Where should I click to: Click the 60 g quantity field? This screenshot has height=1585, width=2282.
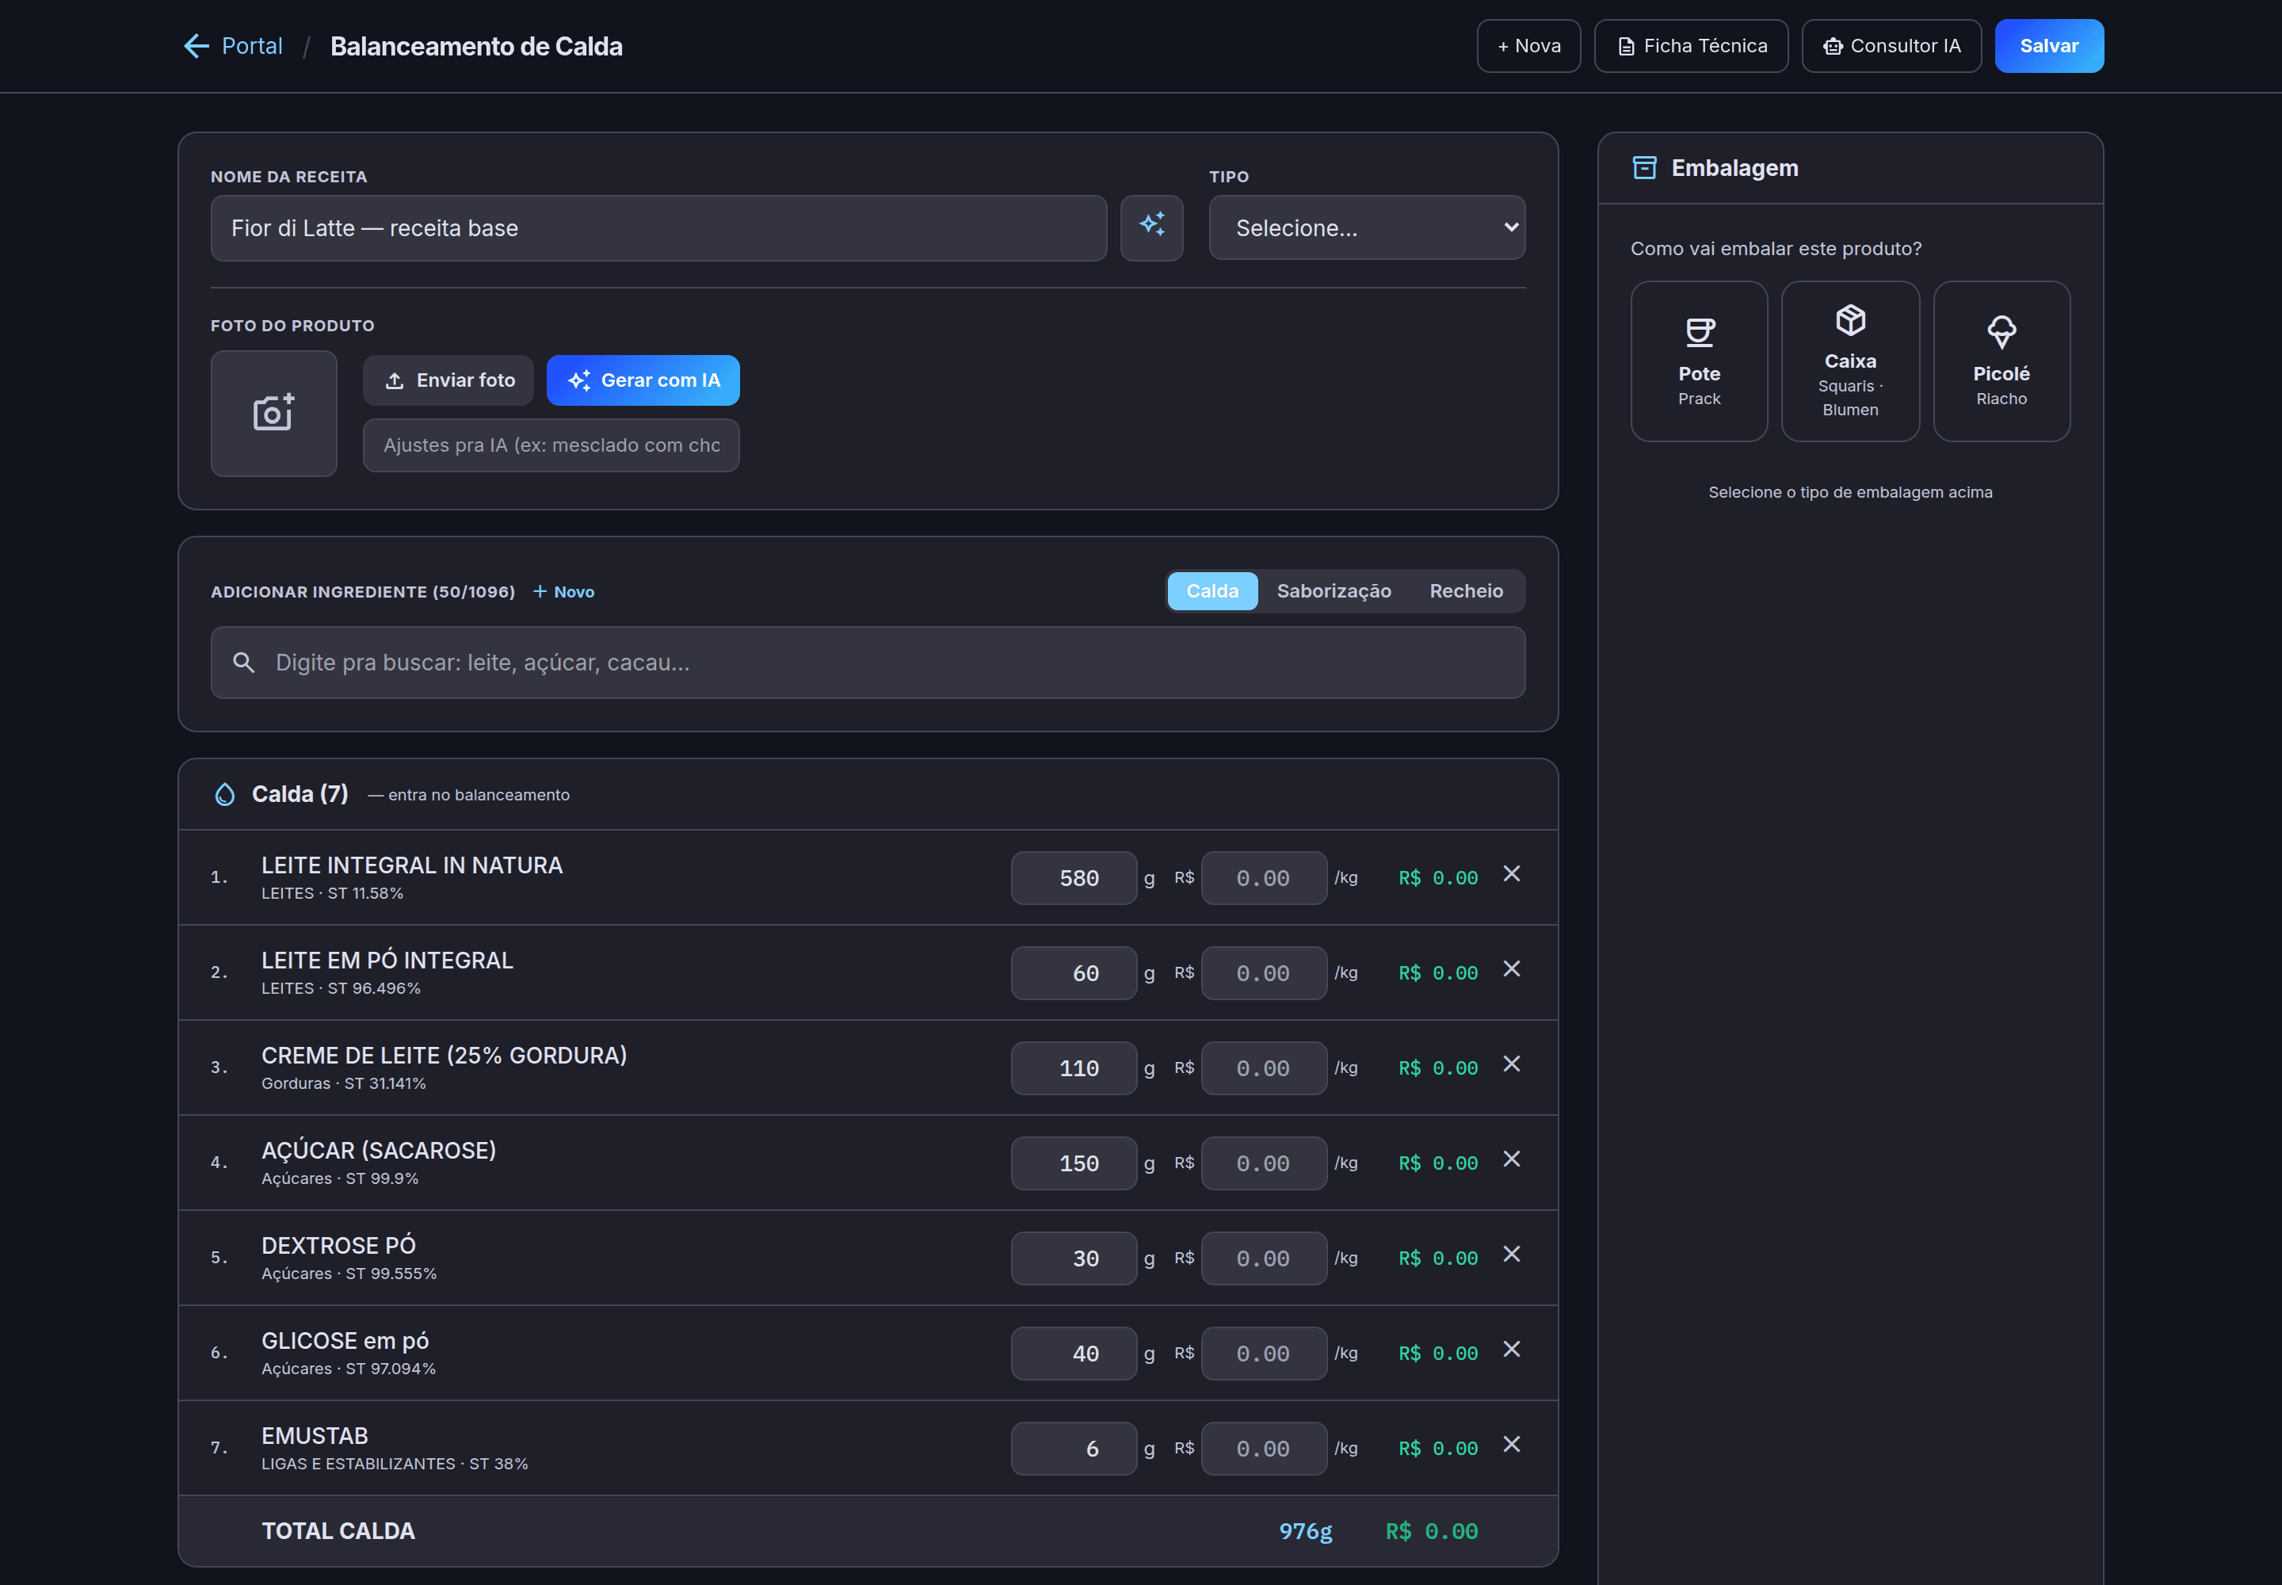pyautogui.click(x=1073, y=973)
